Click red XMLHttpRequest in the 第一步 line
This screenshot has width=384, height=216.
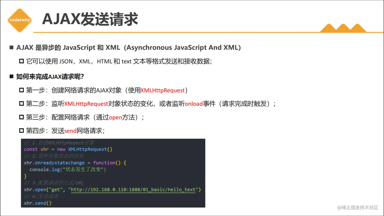coord(163,90)
